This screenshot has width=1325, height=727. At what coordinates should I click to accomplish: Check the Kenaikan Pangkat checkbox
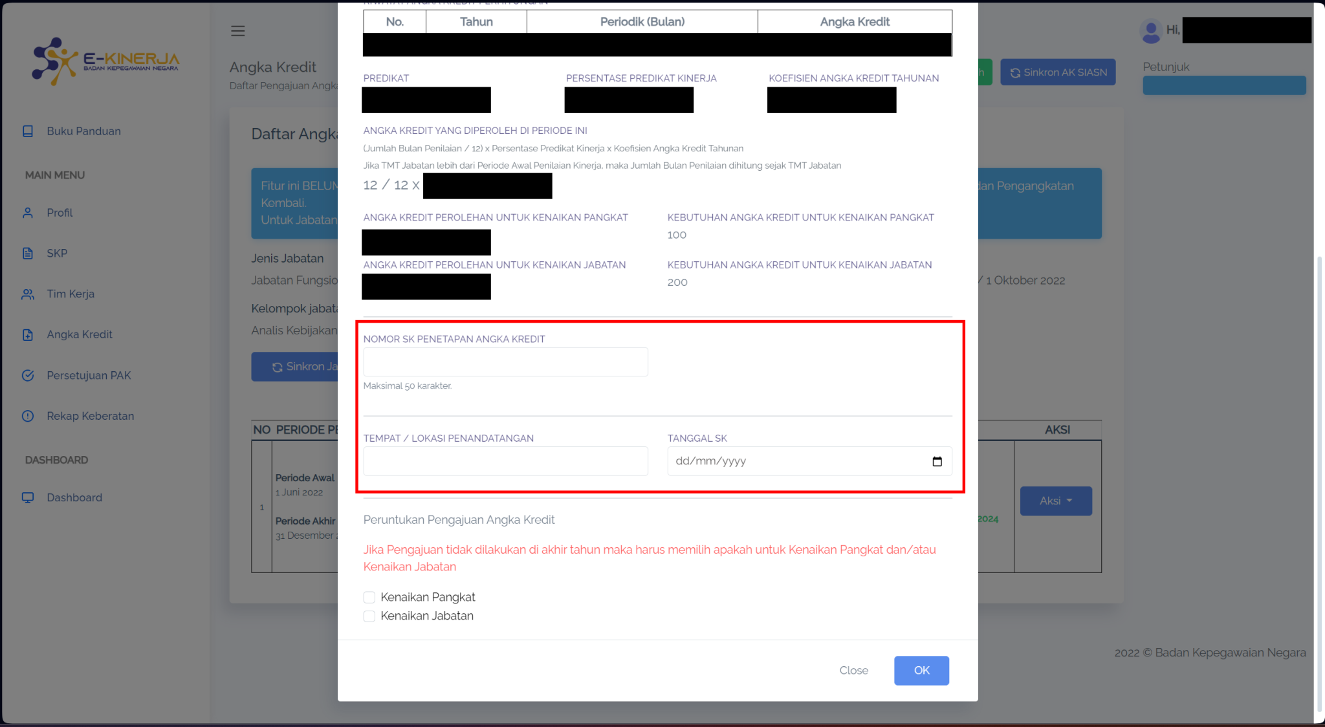369,598
